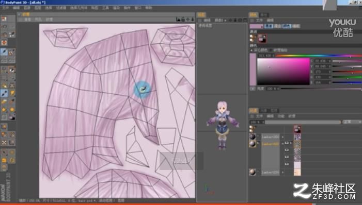Toggle first blue mode button beside color swatch

coord(269,26)
